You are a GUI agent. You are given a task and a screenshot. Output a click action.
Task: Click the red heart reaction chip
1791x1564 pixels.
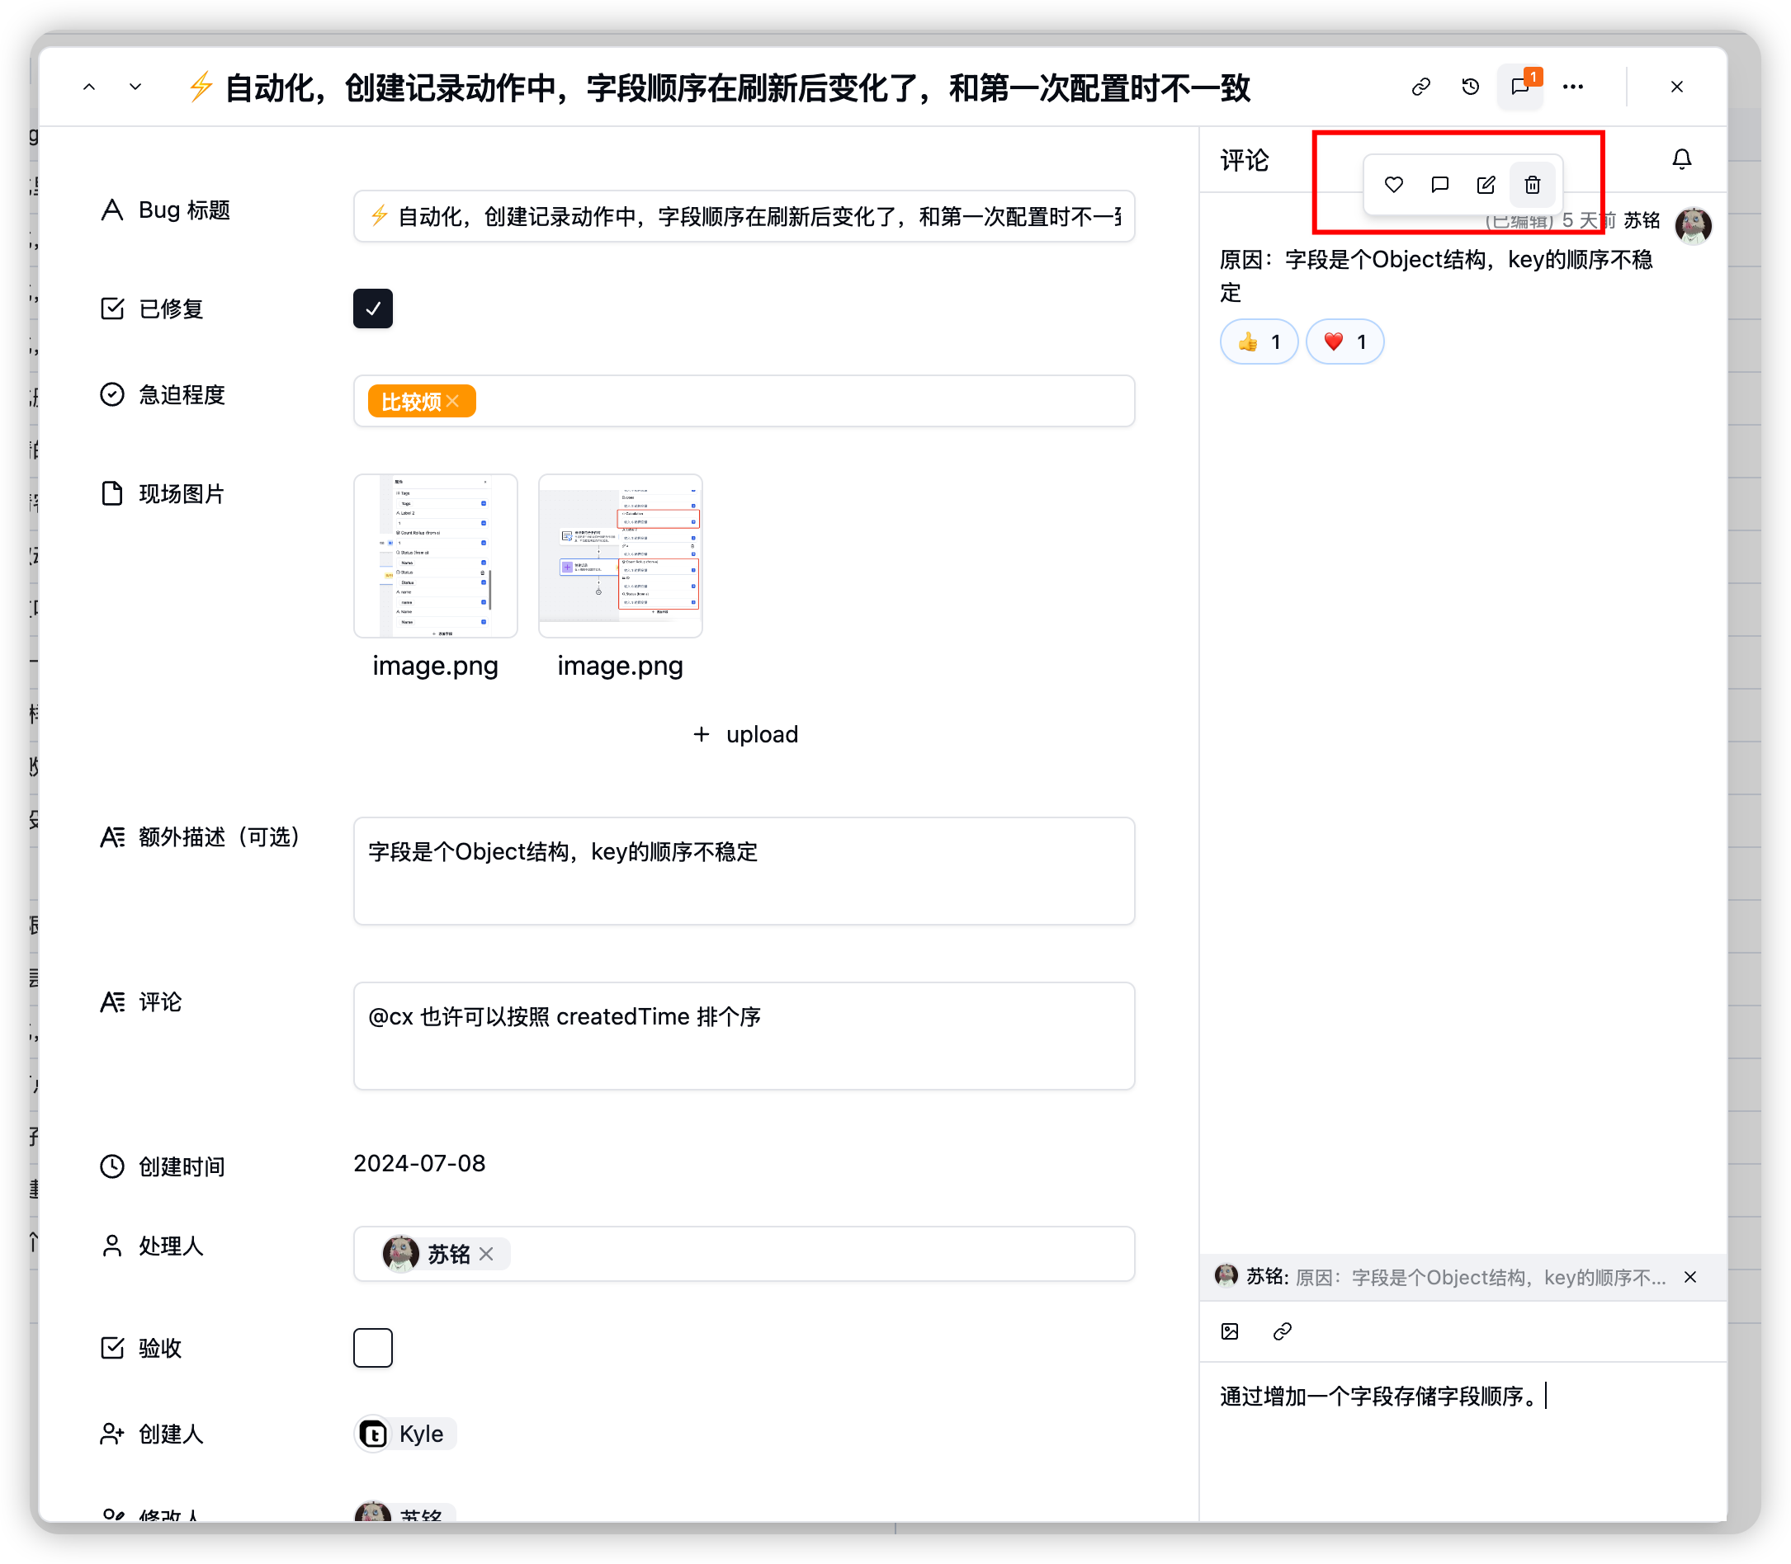(1344, 342)
